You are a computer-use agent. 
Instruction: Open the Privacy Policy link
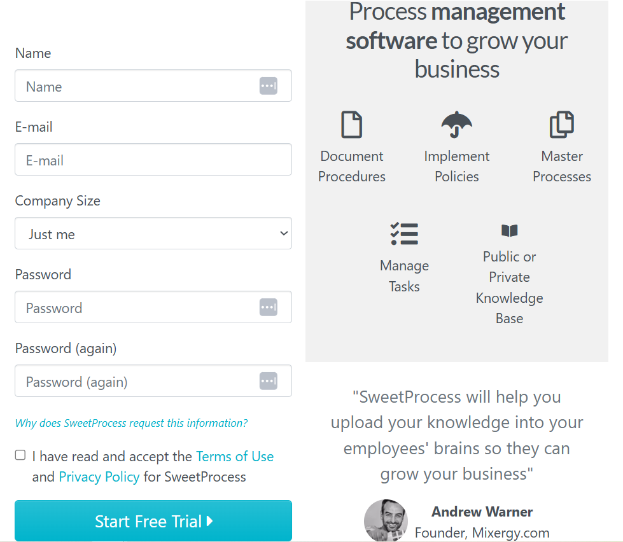click(99, 477)
